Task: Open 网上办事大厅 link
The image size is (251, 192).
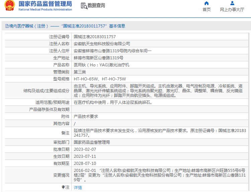Action: click(x=232, y=10)
